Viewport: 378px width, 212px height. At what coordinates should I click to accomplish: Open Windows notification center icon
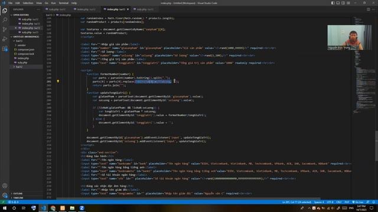[372, 208]
